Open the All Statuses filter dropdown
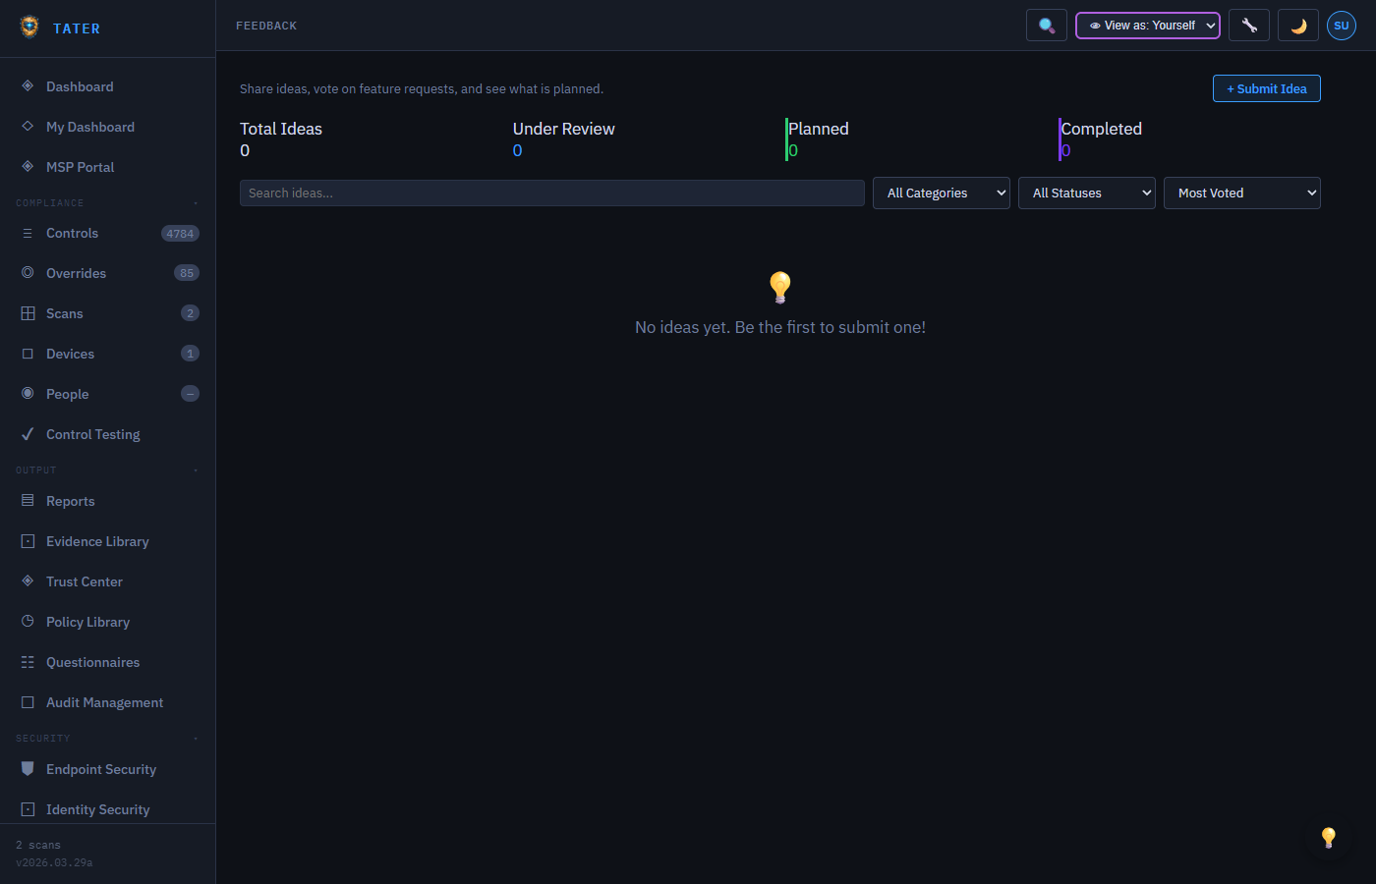 [x=1087, y=193]
